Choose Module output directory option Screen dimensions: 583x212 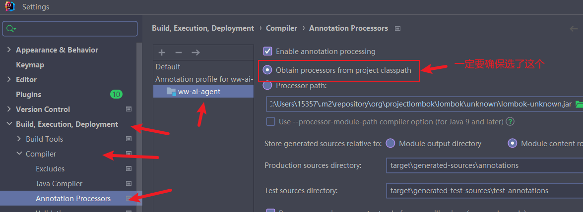390,143
